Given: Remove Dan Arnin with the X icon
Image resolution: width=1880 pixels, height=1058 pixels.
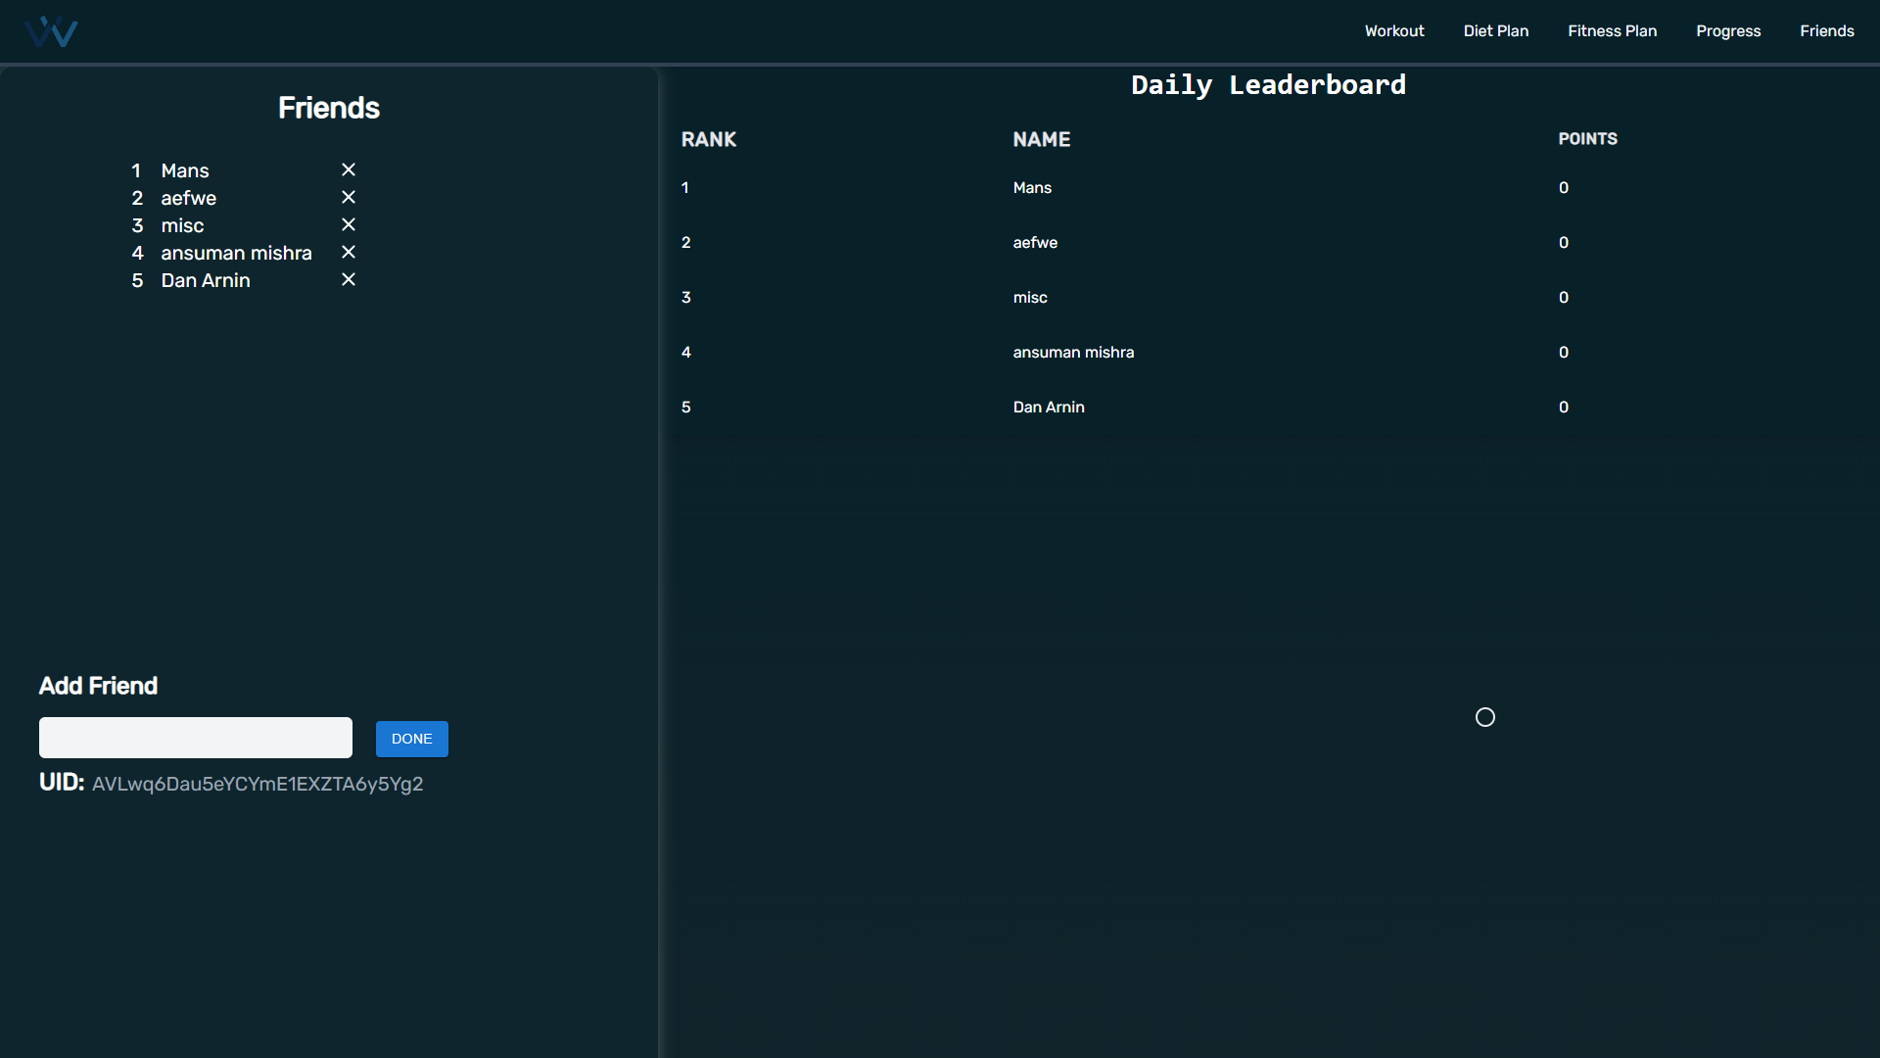Looking at the screenshot, I should (x=348, y=280).
